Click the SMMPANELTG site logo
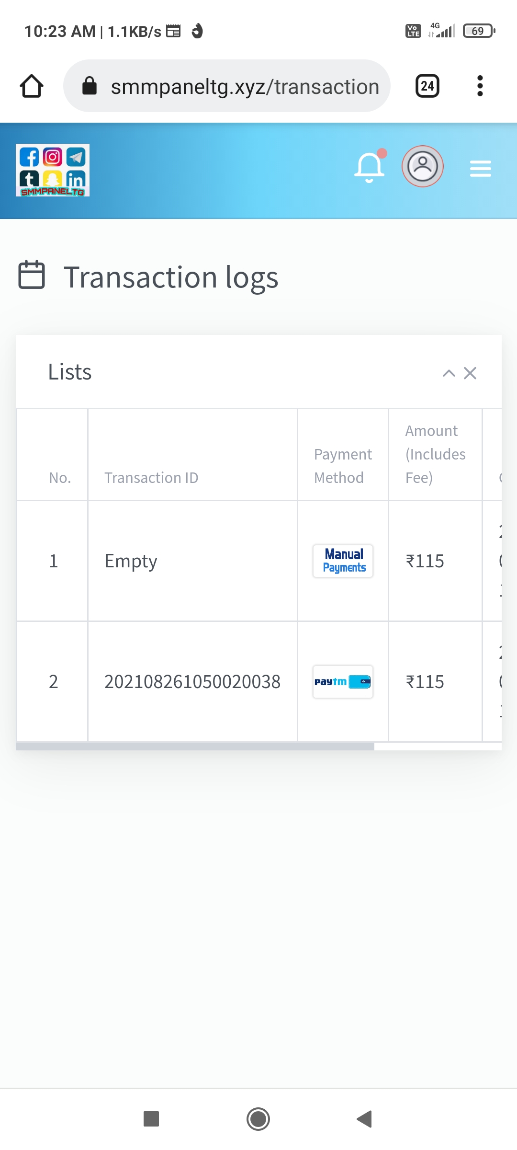517x1150 pixels. 53,170
